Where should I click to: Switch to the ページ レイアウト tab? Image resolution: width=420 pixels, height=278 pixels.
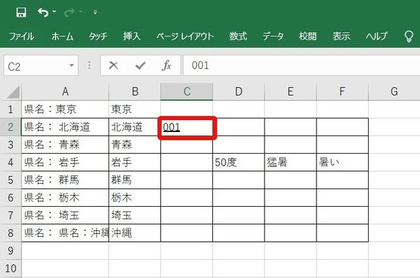pos(185,36)
